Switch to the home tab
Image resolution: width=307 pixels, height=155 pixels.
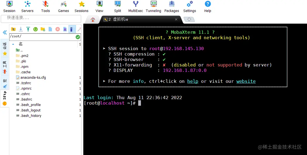click(93, 20)
